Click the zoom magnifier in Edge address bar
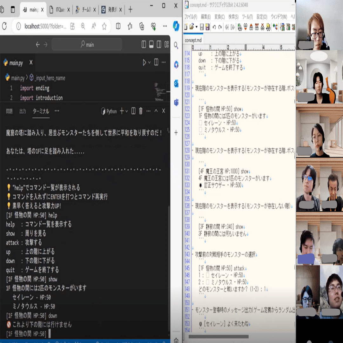The image size is (343, 343). [x=83, y=26]
